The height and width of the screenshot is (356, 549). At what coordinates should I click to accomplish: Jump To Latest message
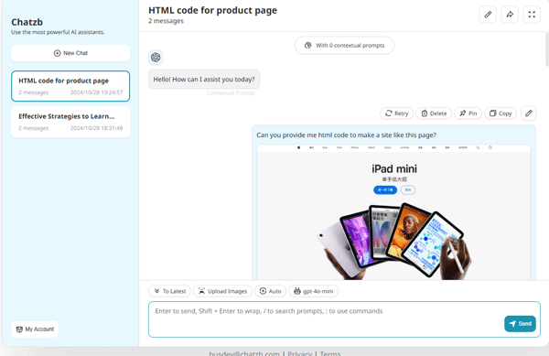point(170,291)
